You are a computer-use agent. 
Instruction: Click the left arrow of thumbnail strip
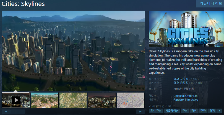tap(6, 112)
